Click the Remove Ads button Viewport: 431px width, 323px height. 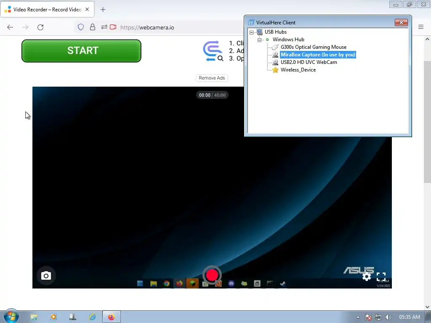click(x=212, y=78)
